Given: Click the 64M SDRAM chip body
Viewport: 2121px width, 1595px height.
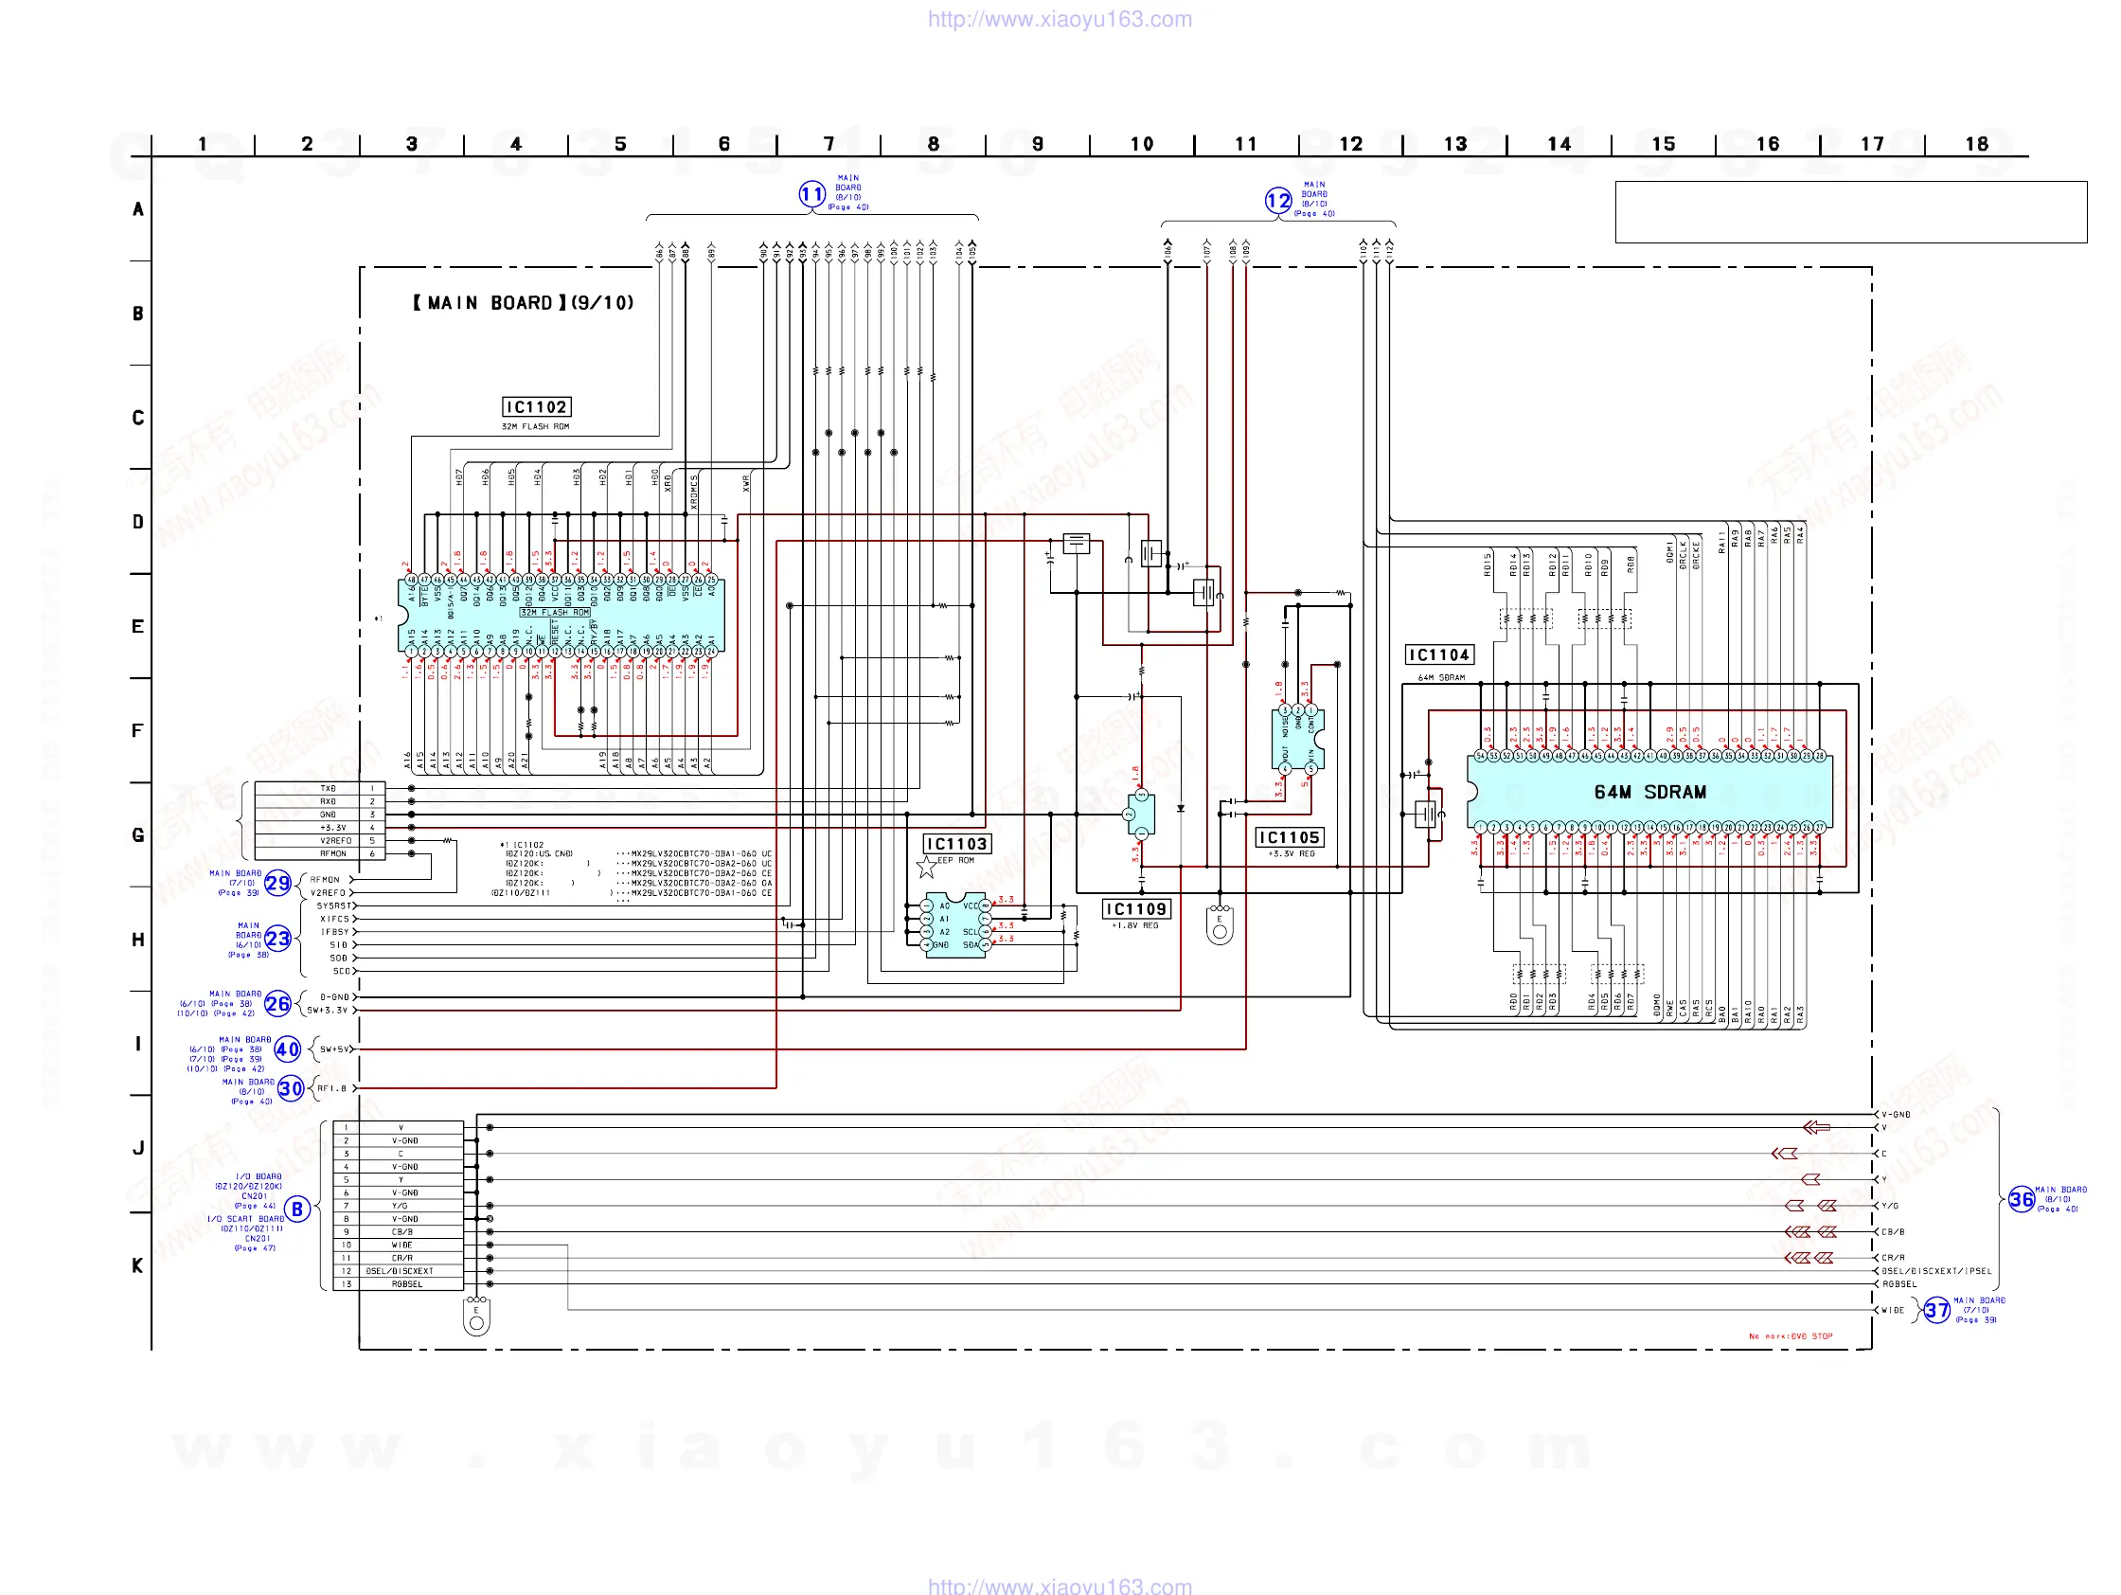Looking at the screenshot, I should click(x=1649, y=792).
